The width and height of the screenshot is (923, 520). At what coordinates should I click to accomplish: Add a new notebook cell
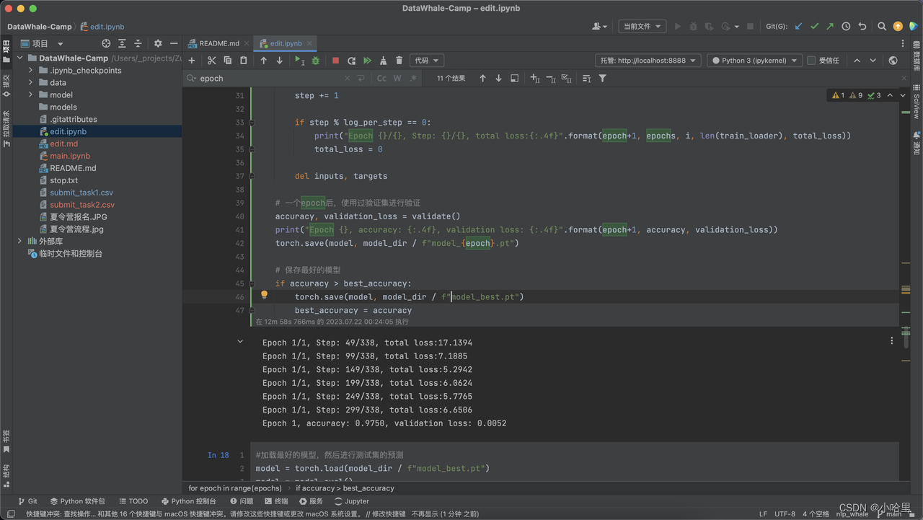point(191,61)
